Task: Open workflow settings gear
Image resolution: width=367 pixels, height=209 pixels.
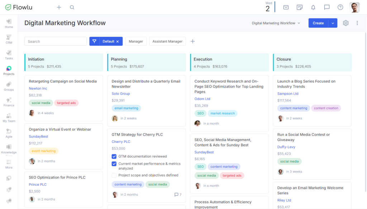Action: pyautogui.click(x=346, y=23)
